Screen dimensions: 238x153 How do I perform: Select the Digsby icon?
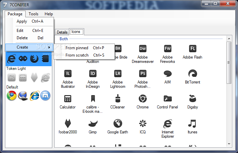click(x=193, y=98)
